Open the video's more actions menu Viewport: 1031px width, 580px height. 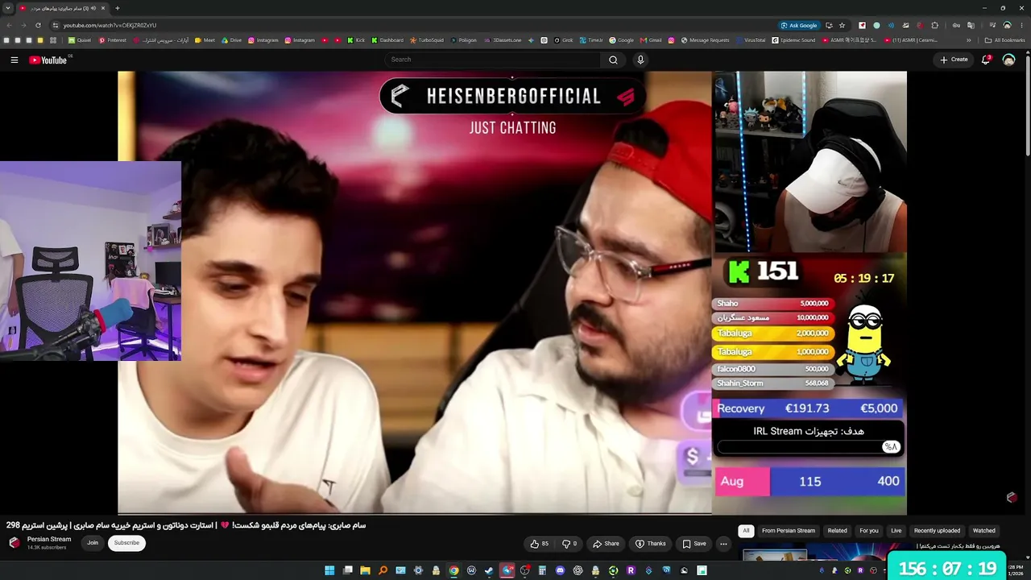click(723, 544)
